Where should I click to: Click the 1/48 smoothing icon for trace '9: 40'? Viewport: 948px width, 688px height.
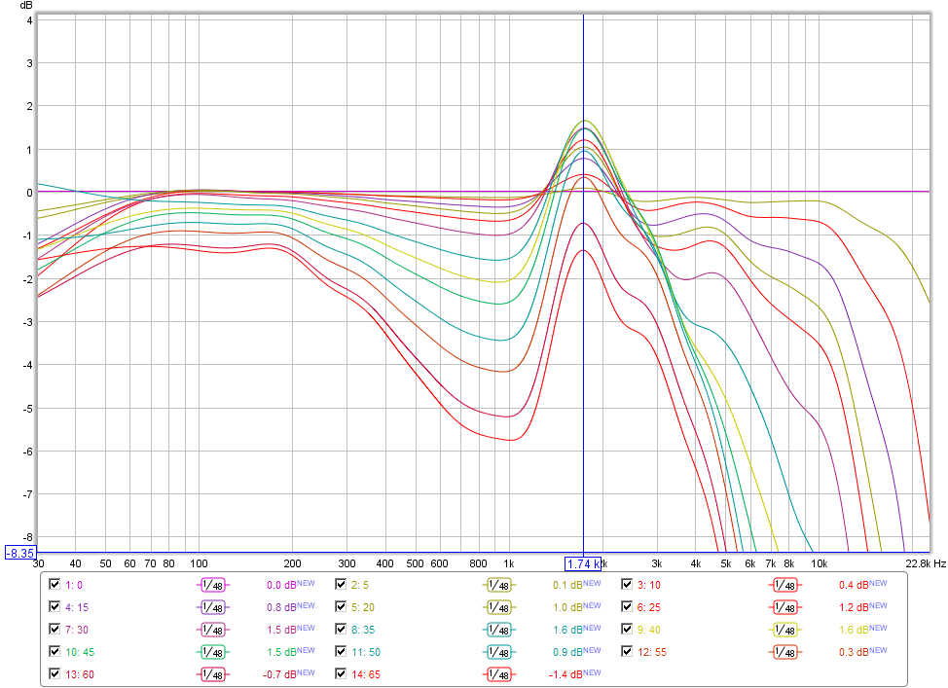tap(785, 630)
